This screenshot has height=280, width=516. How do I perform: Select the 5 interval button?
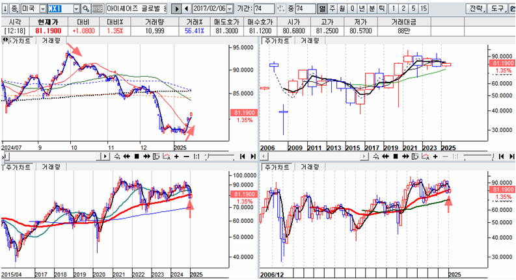413,8
